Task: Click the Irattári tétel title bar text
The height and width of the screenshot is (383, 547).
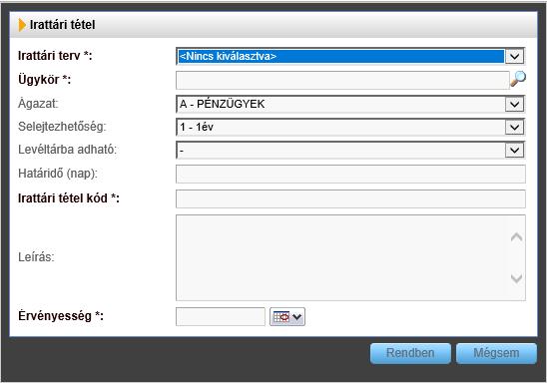Action: 63,25
